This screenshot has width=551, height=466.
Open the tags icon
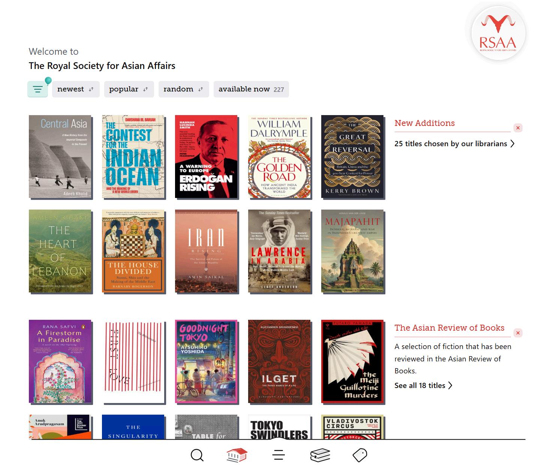360,455
